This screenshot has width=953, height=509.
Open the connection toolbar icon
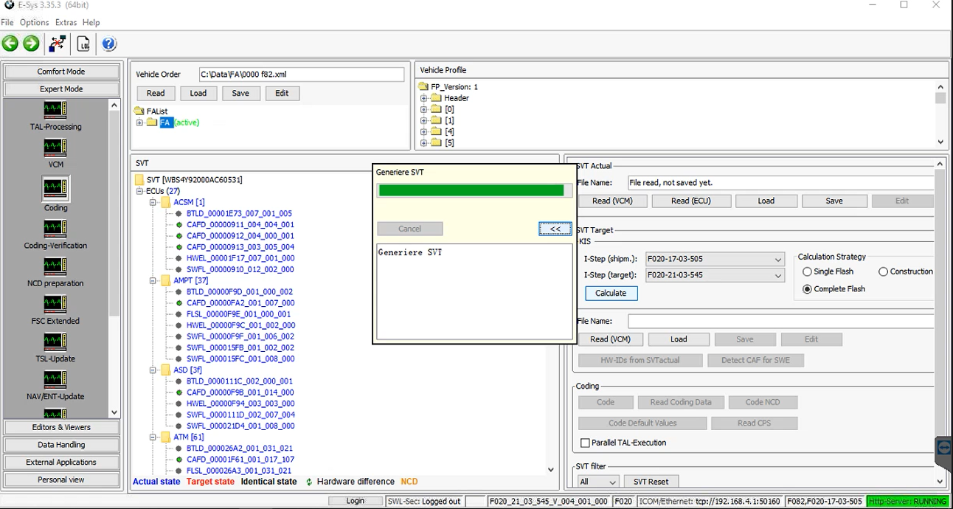58,44
